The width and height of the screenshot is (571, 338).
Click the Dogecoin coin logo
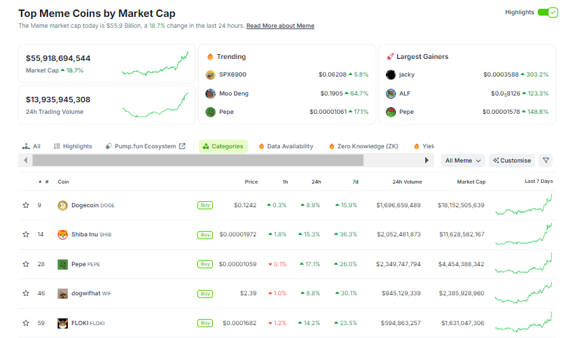(x=62, y=205)
